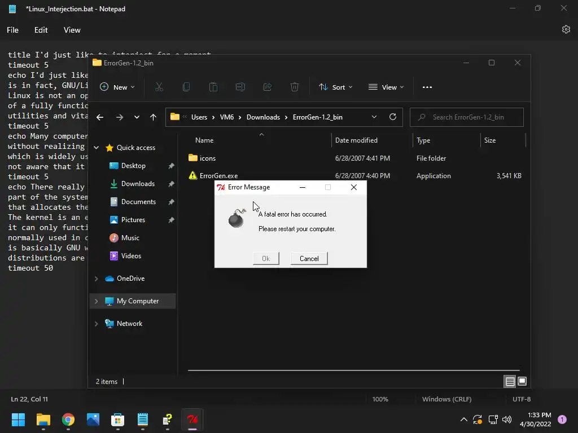Go back with the Explorer back arrow
The image size is (578, 433).
(100, 117)
